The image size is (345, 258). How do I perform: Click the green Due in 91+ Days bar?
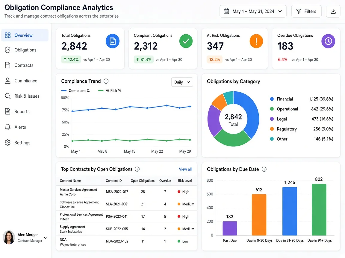point(319,210)
